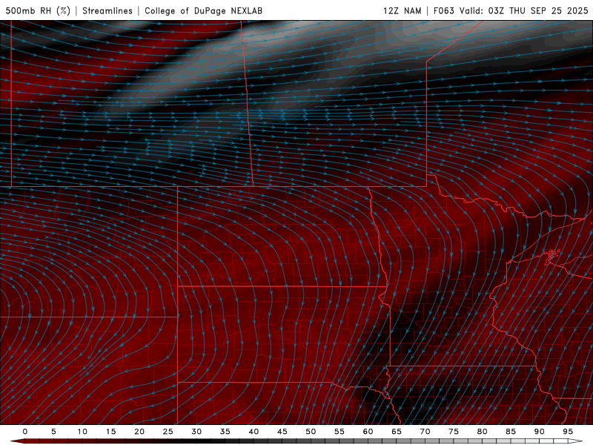This screenshot has height=445, width=593.
Task: Click the '75' tick label on the color bar
Action: (x=454, y=432)
